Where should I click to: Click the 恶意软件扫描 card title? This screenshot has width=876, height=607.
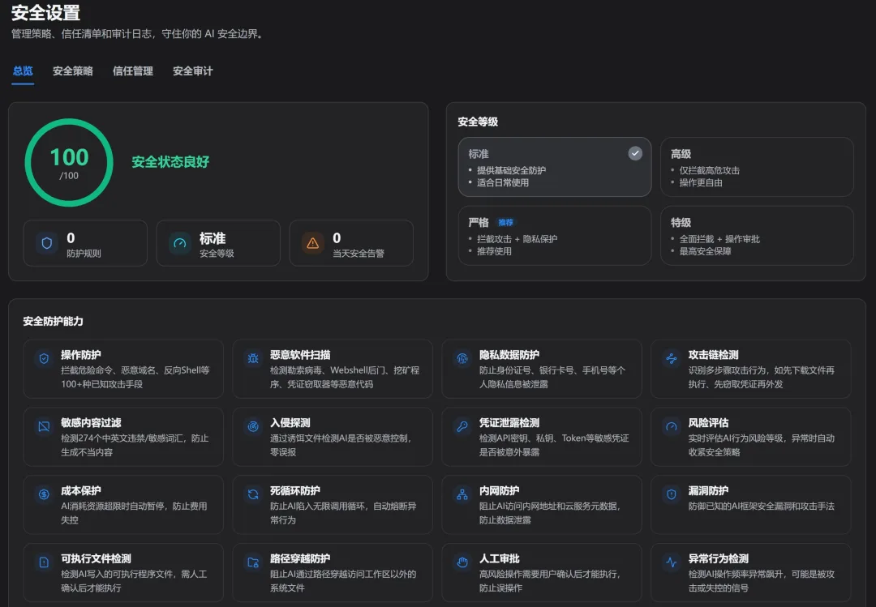300,355
